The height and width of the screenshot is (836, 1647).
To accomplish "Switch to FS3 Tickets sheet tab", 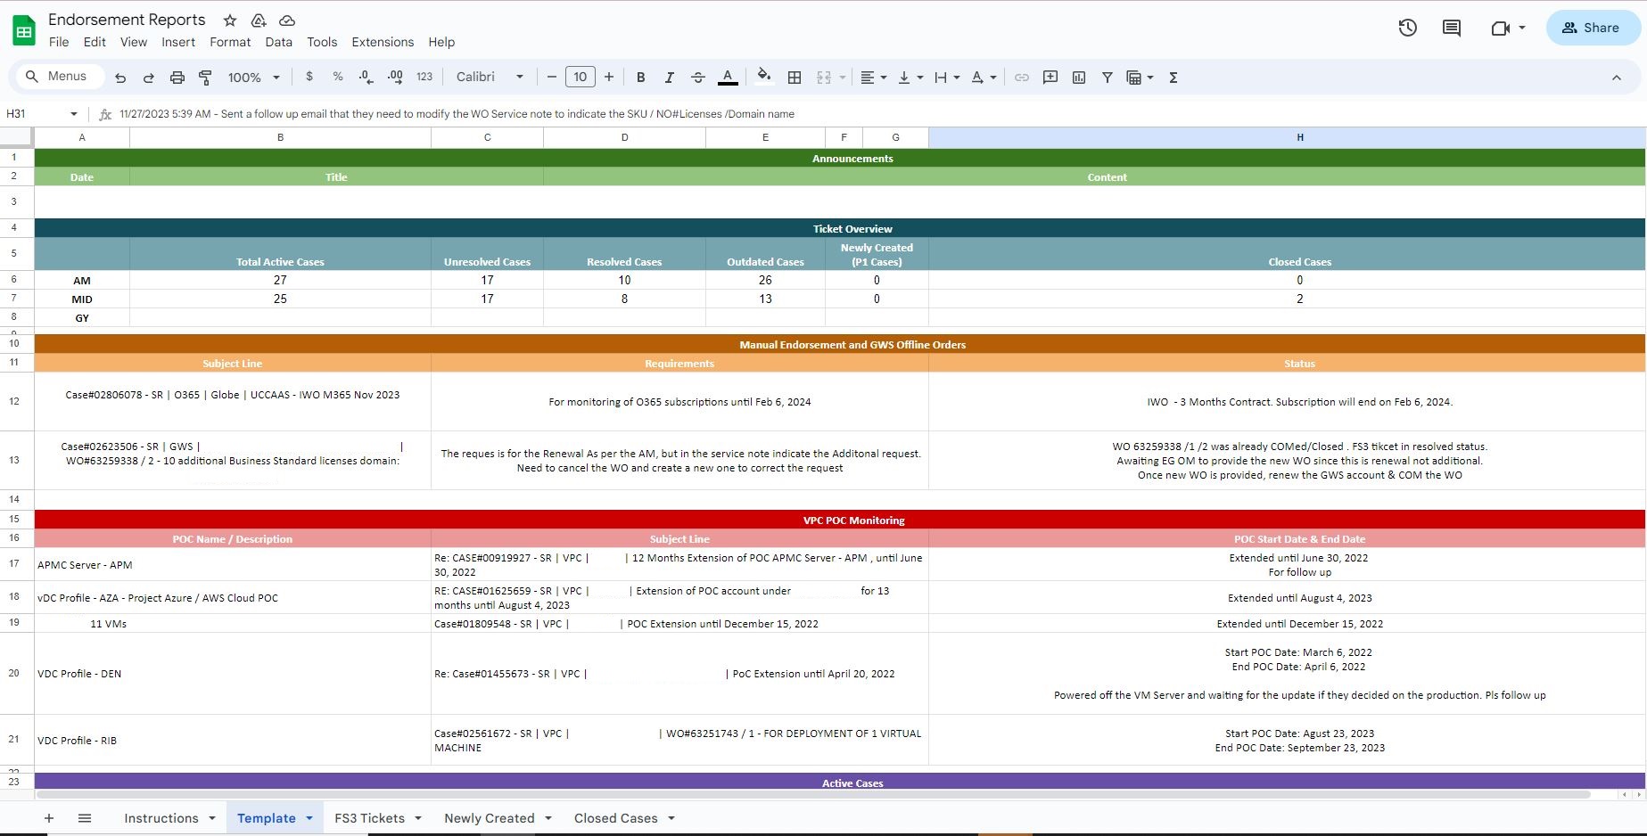I will click(369, 818).
